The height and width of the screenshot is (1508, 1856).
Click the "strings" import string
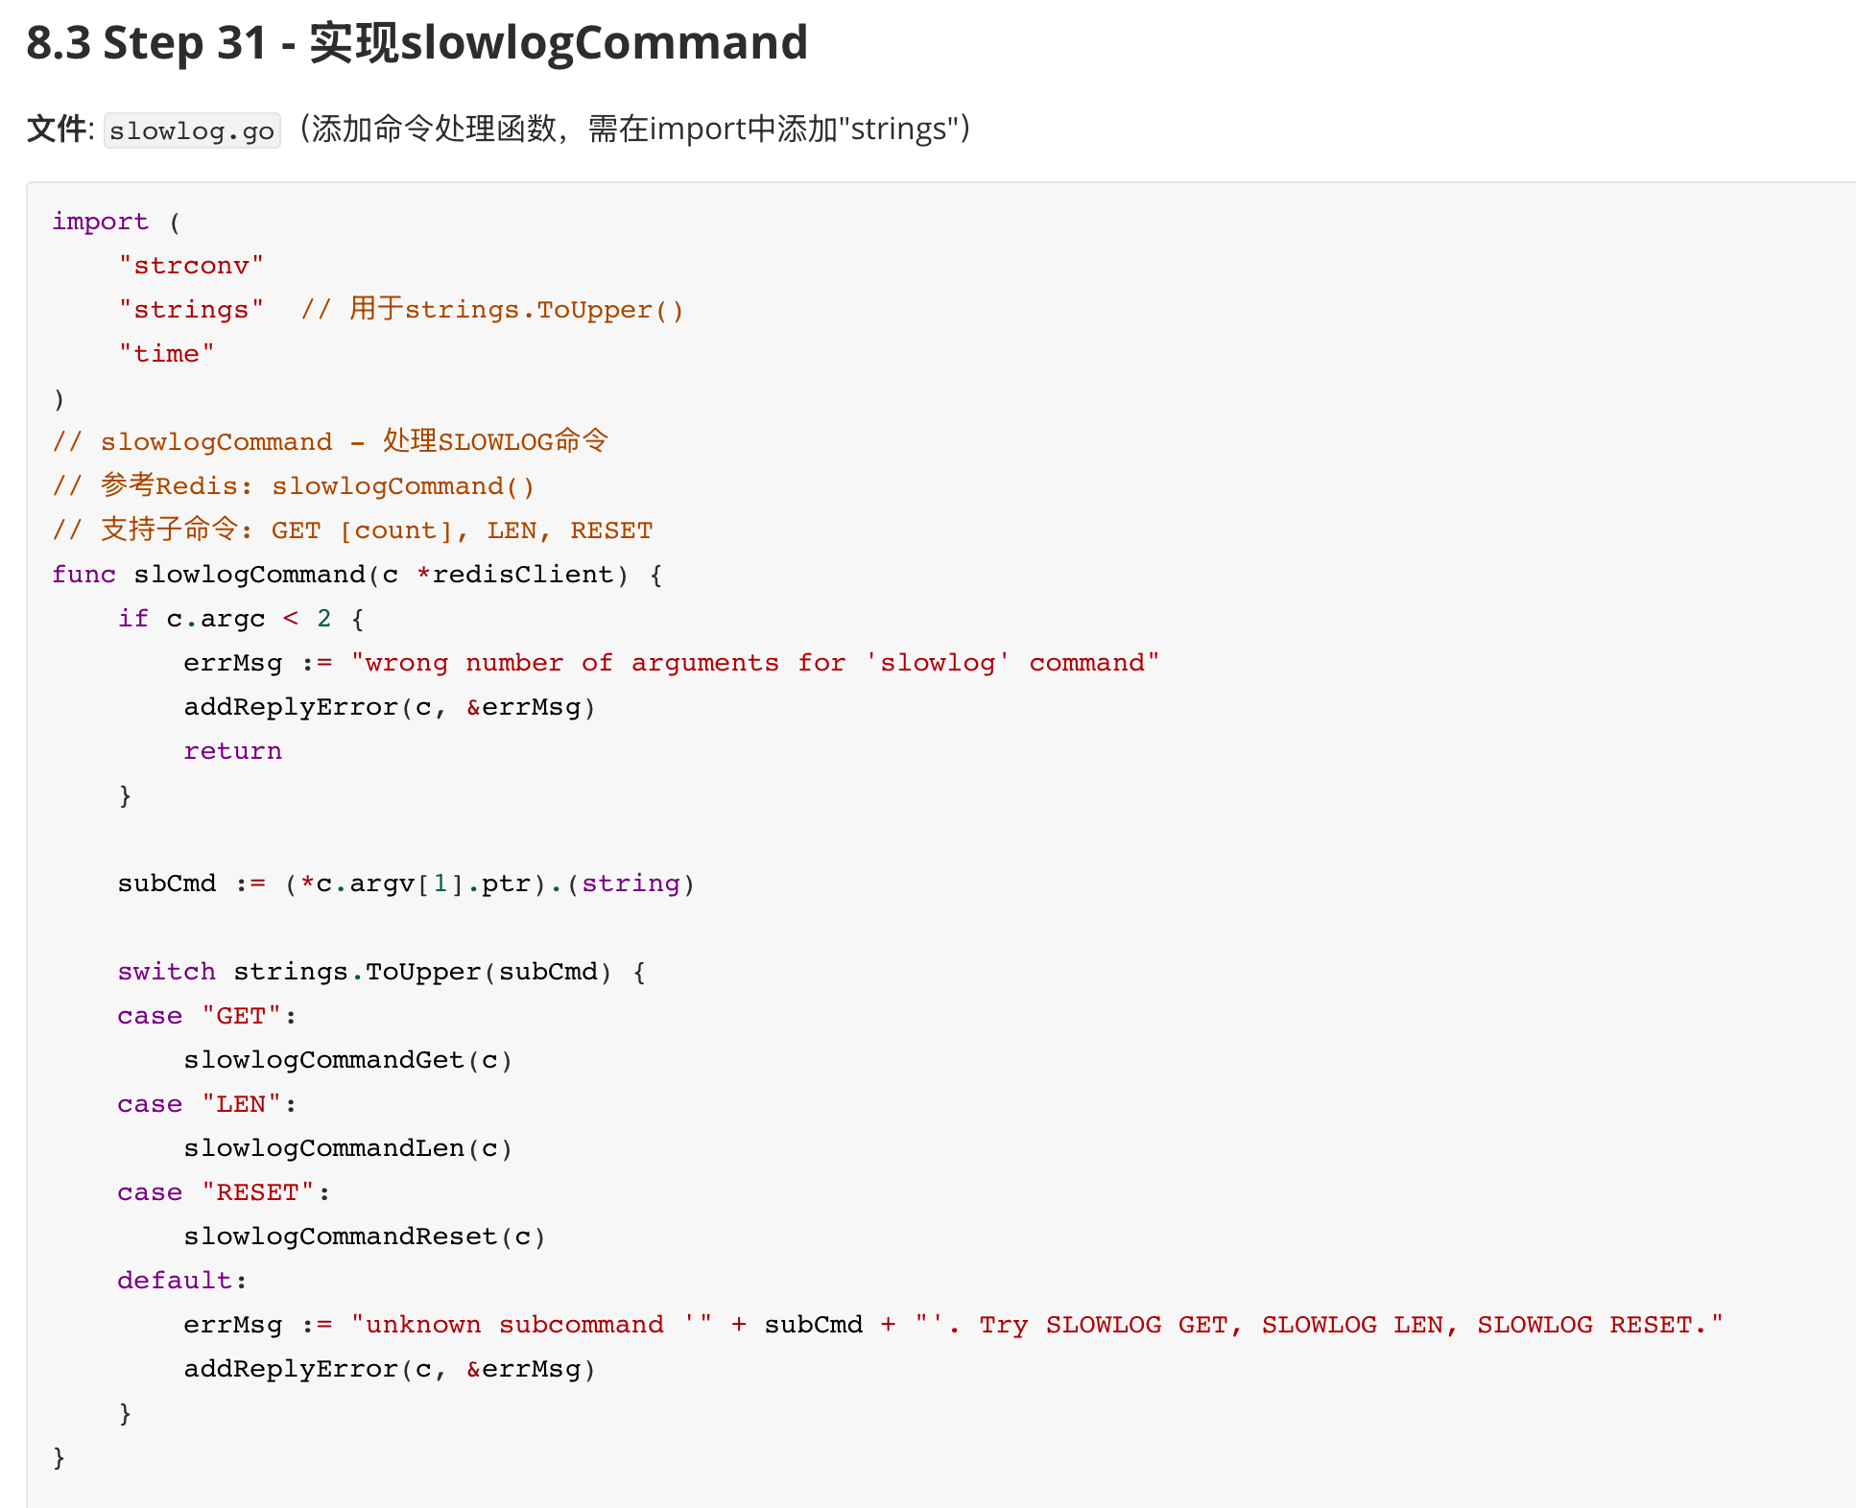pos(191,310)
